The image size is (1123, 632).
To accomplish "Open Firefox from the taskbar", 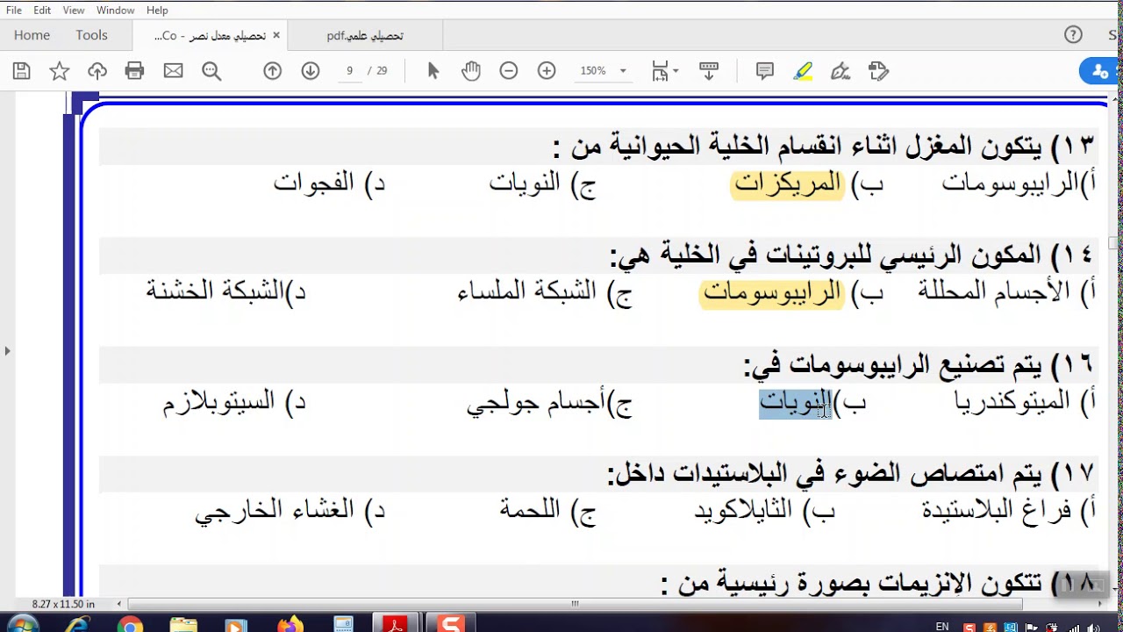I will pos(290,624).
